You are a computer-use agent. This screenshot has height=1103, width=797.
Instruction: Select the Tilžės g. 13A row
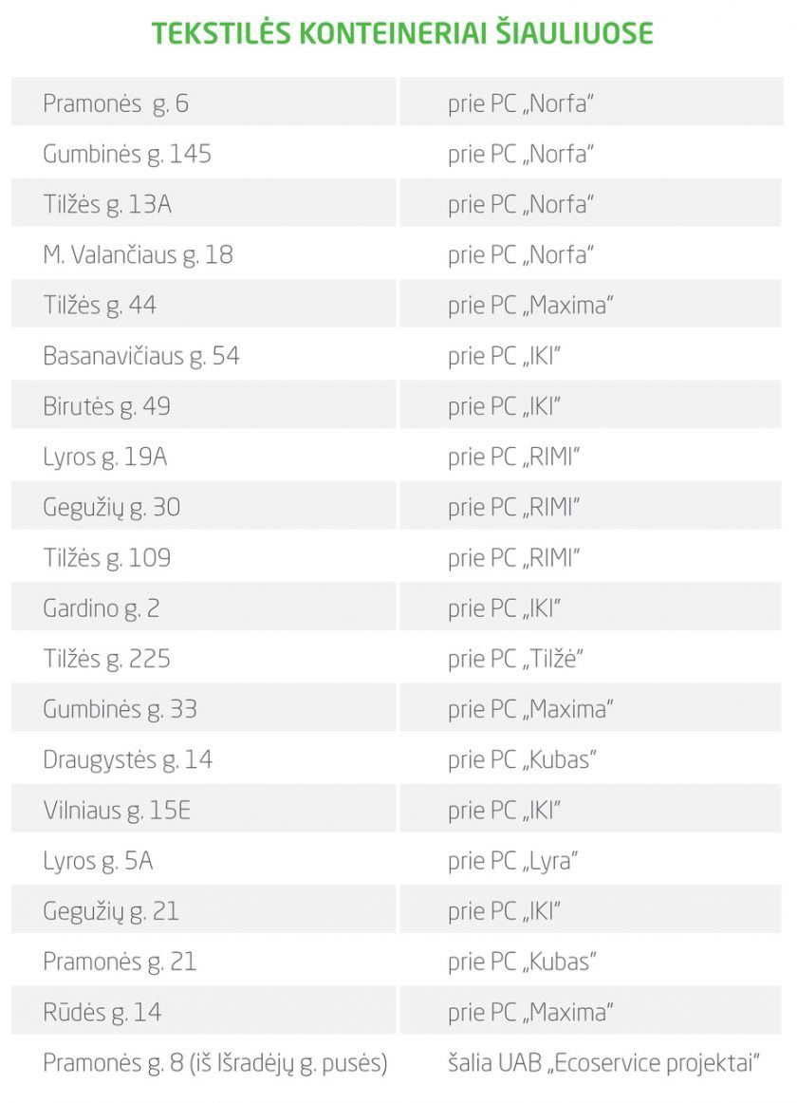[107, 204]
